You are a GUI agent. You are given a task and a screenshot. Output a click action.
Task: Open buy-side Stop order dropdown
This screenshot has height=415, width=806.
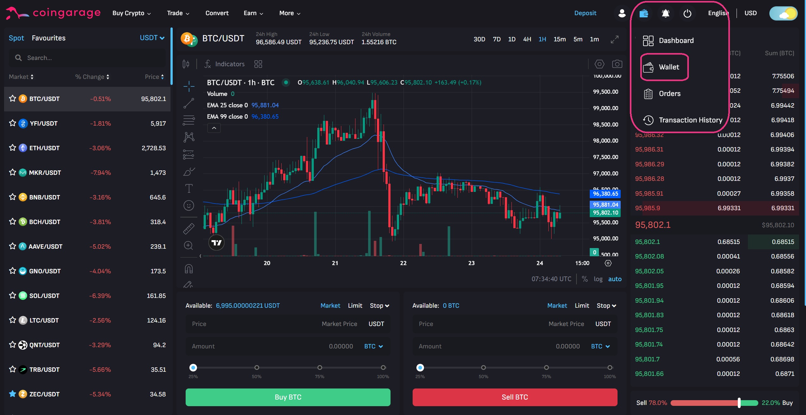coord(380,305)
